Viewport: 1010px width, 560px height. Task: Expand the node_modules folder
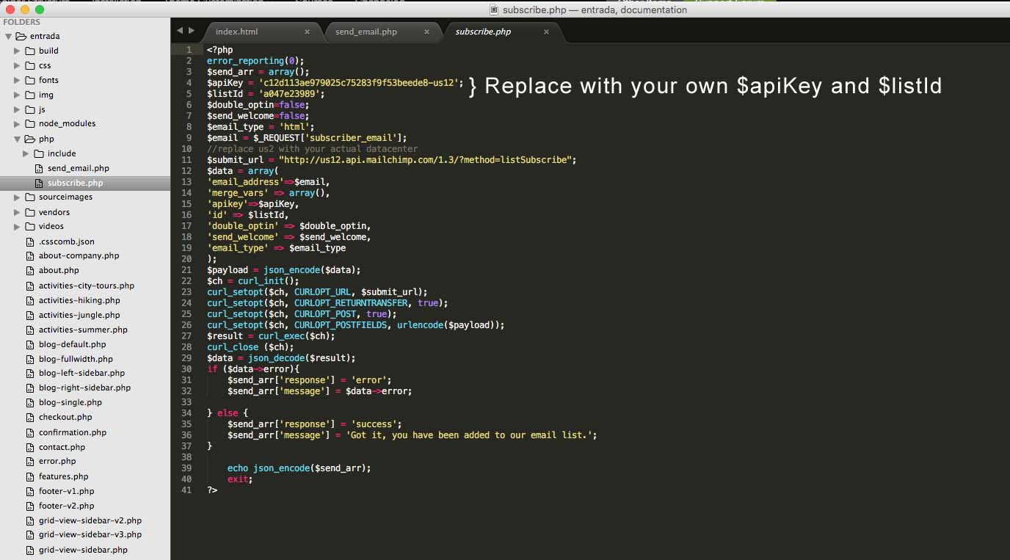pyautogui.click(x=17, y=124)
